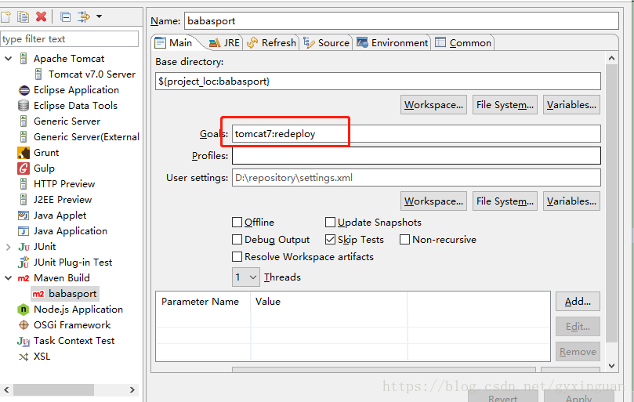Click the J2EE Preview icon
This screenshot has width=634, height=402.
point(24,200)
